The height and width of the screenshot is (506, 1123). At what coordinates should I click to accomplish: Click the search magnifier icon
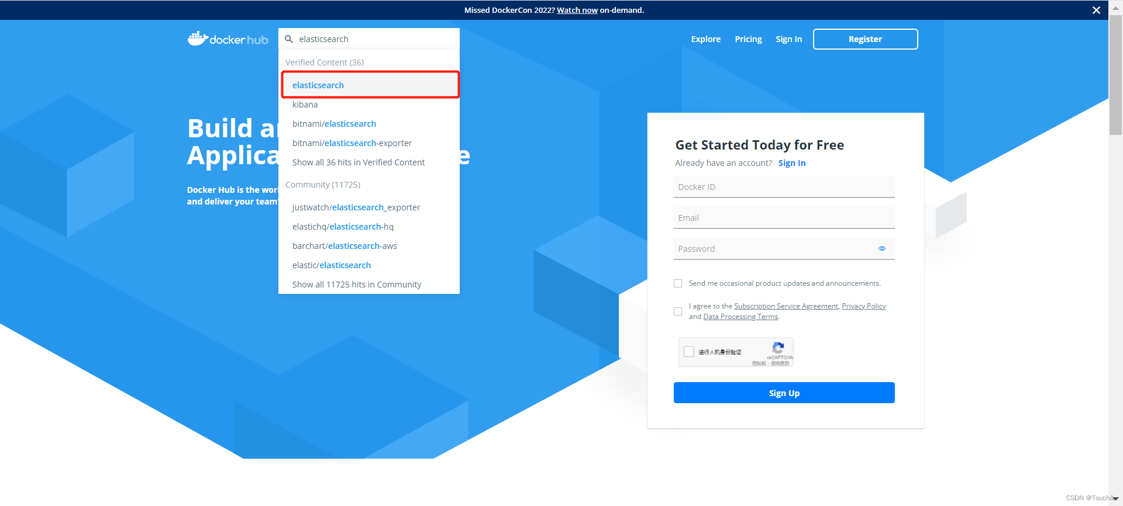[x=289, y=39]
